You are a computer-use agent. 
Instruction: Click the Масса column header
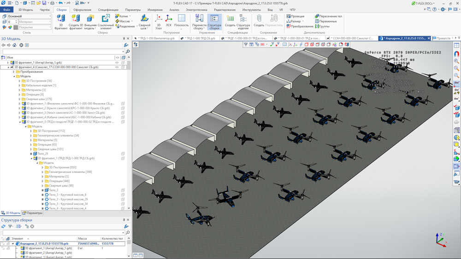click(88, 238)
